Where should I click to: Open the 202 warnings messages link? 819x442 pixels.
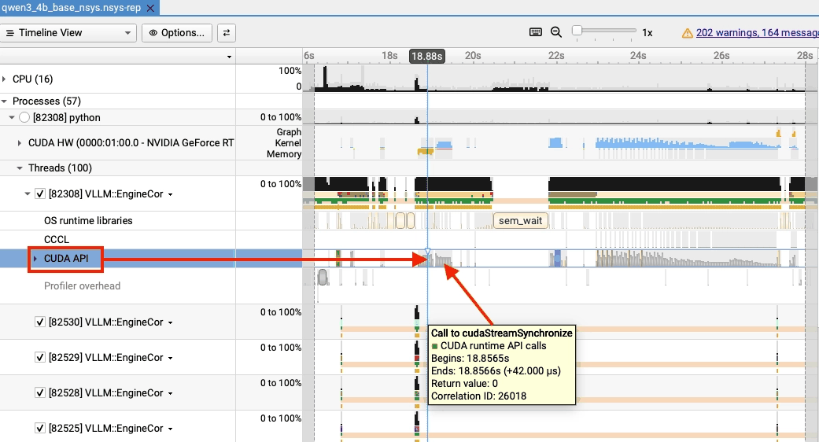(758, 33)
